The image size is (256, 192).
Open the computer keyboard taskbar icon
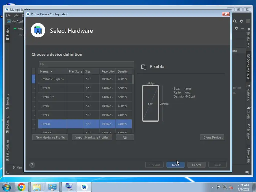pos(68,187)
